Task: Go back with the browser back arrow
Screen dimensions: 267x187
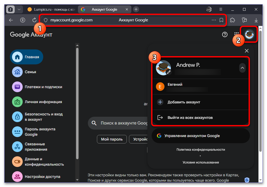Action: 11,20
